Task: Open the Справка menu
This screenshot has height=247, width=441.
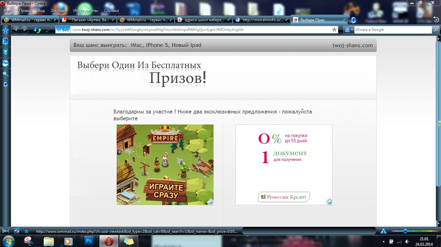Action: pos(111,11)
